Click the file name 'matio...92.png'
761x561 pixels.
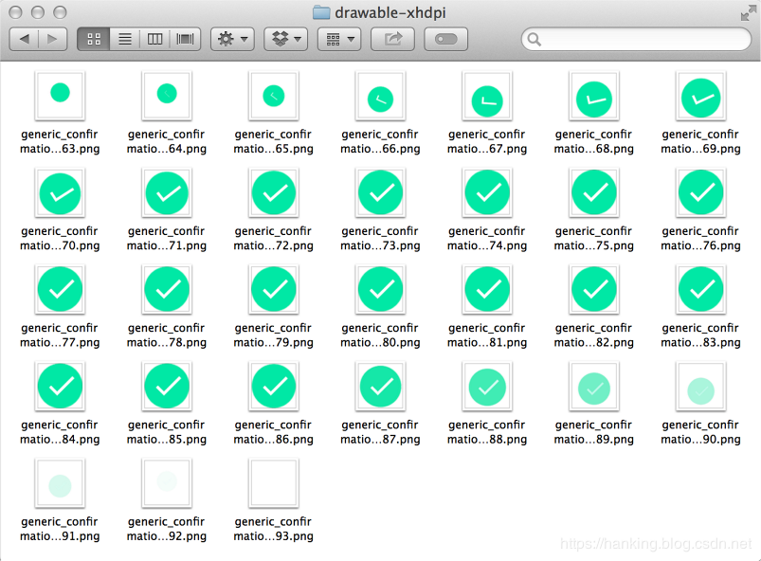click(167, 536)
